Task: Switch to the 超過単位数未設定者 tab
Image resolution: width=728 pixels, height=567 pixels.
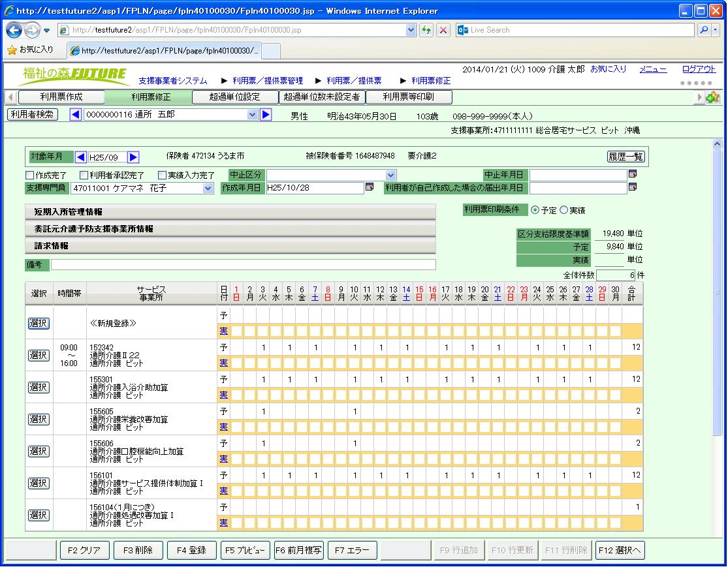Action: click(321, 97)
